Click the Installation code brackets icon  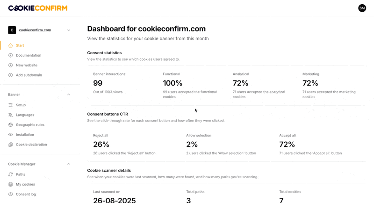pos(10,135)
